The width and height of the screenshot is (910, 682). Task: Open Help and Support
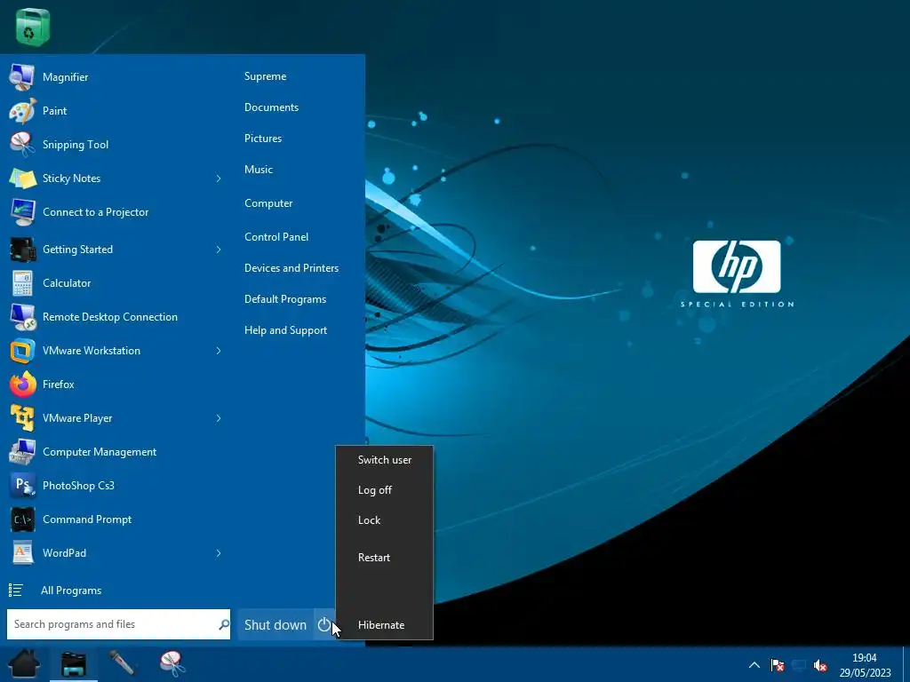pos(285,330)
